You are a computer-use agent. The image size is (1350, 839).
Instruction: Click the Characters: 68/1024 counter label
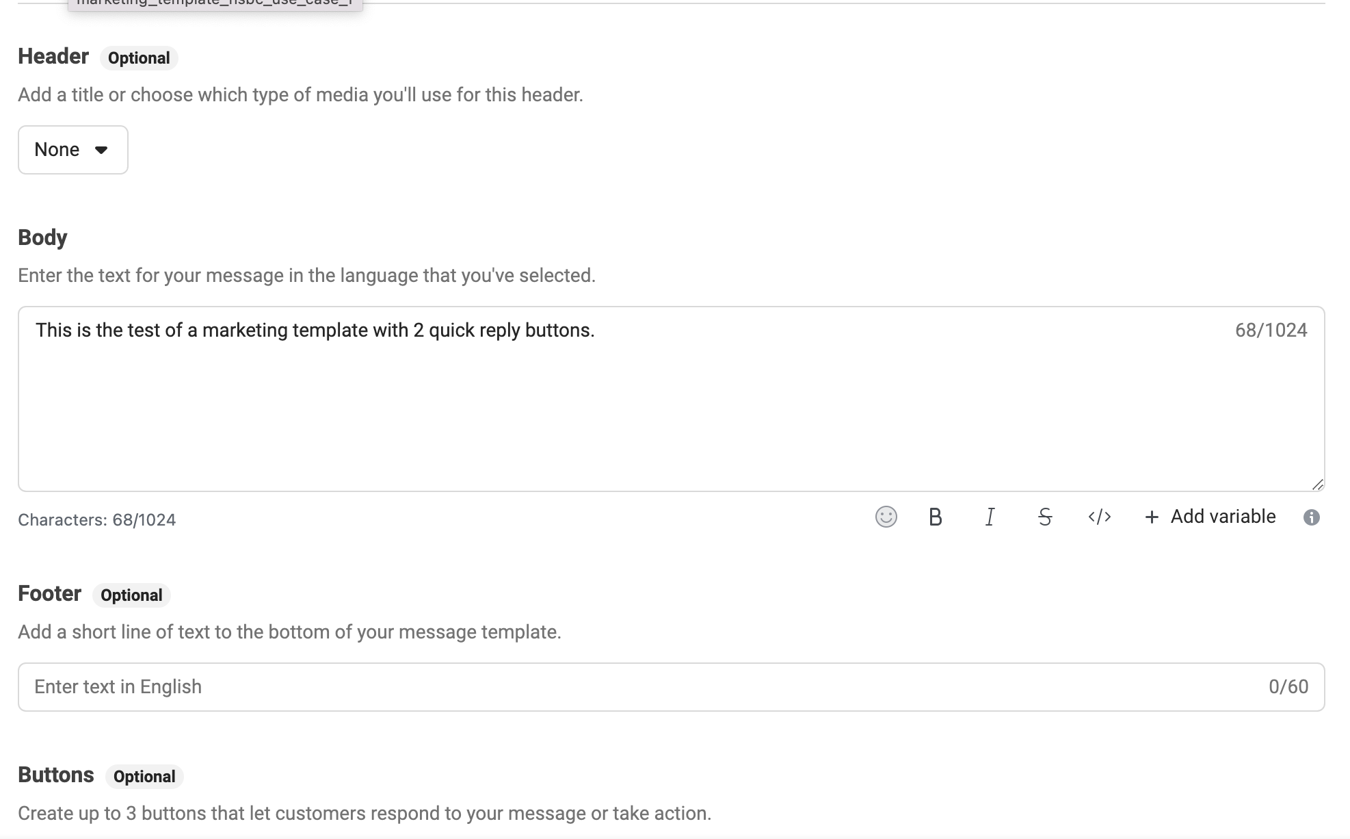point(96,520)
